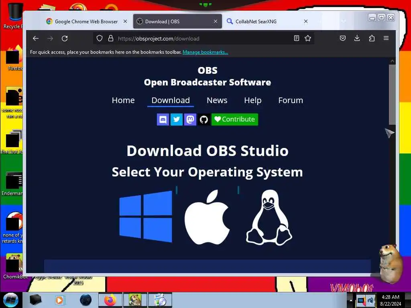Viewport: 411px width, 308px height.
Task: Toggle reader view in the address bar
Action: coord(297,38)
